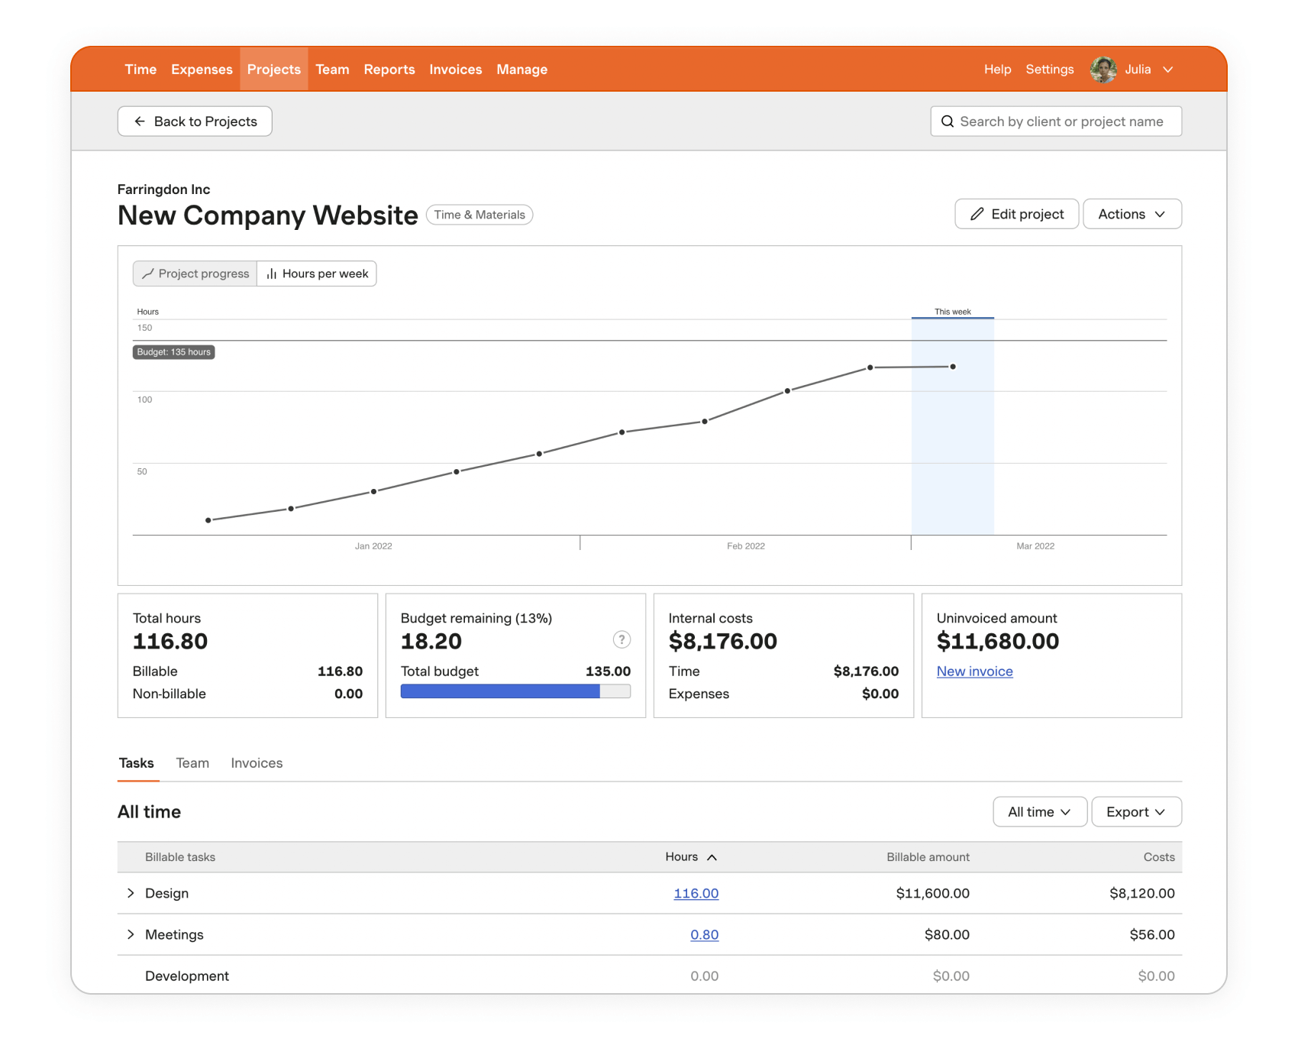Click Julia's profile avatar
Screen dimensions: 1298x1042
point(1103,69)
